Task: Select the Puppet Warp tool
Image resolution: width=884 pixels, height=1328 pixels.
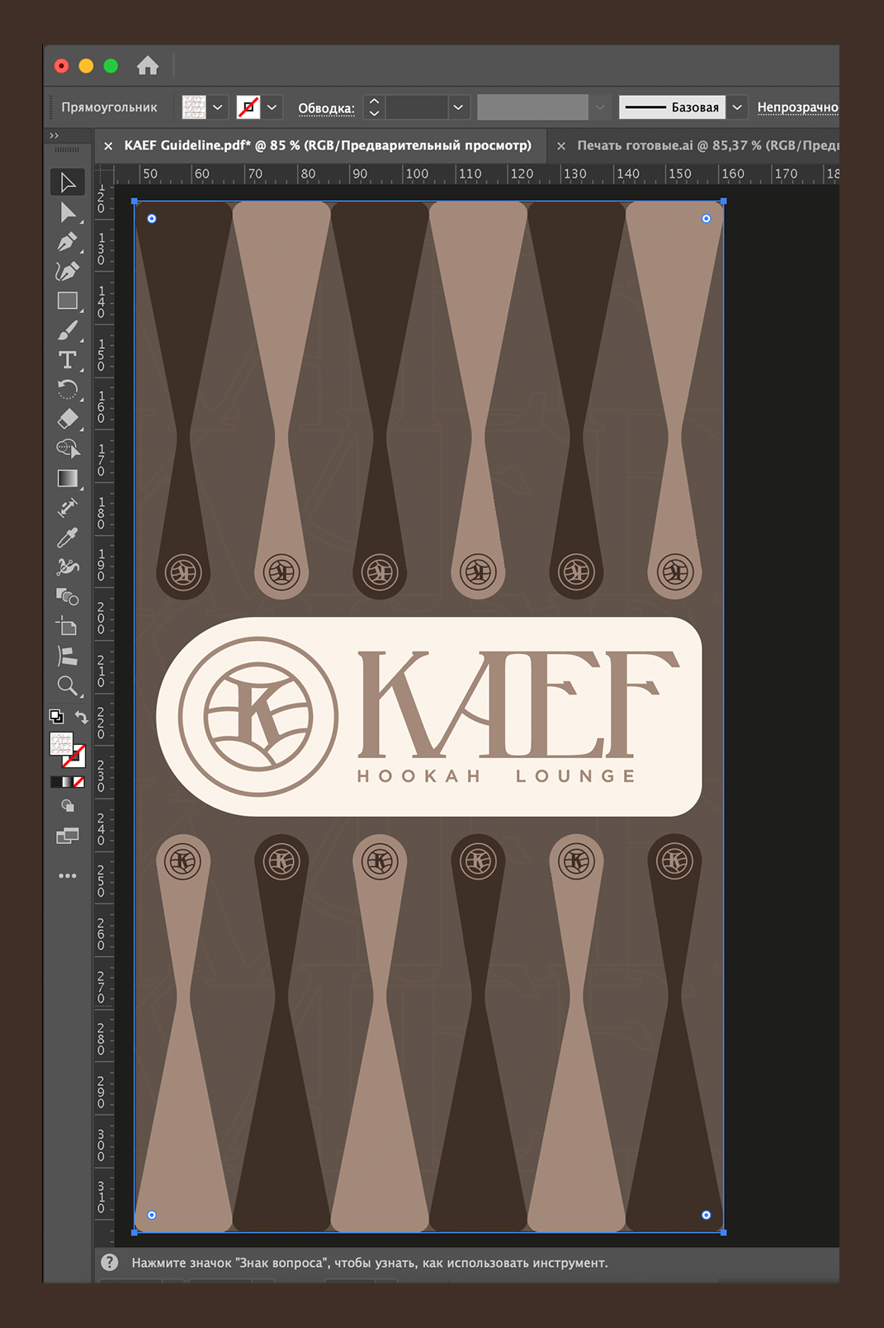Action: coord(68,567)
